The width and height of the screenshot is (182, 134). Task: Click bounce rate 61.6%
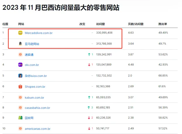coord(162,86)
